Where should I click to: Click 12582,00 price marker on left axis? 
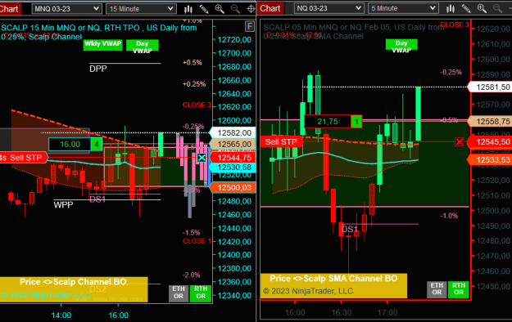pyautogui.click(x=233, y=133)
